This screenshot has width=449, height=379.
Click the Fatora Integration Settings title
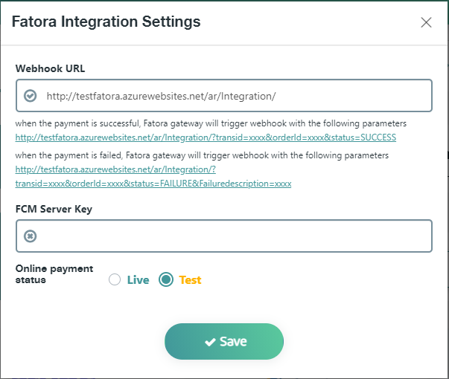(106, 22)
